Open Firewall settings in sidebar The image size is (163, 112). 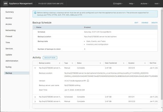(x=9, y=36)
